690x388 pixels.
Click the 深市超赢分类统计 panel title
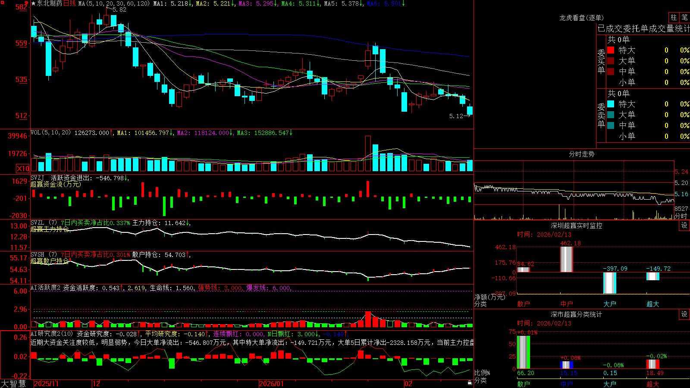(x=577, y=314)
